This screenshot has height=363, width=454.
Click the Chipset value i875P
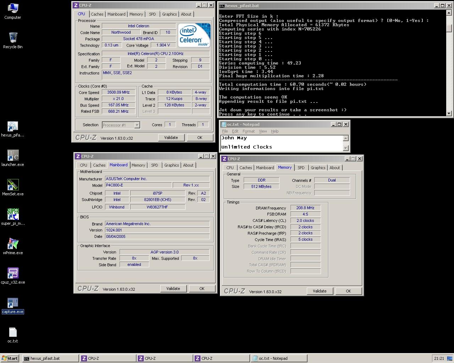(157, 193)
